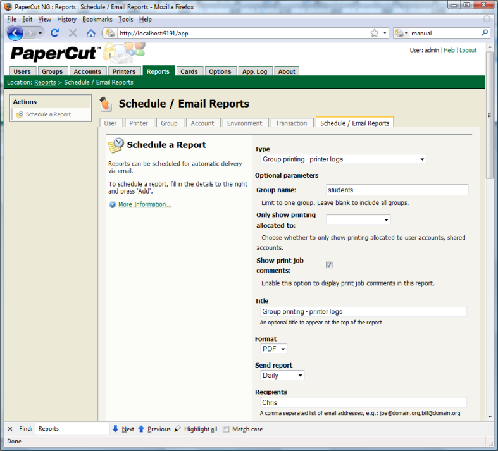Find Previous match button
Image resolution: width=498 pixels, height=451 pixels.
coord(154,429)
